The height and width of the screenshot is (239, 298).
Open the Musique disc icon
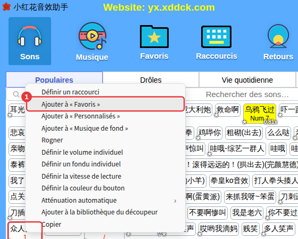coord(93,36)
